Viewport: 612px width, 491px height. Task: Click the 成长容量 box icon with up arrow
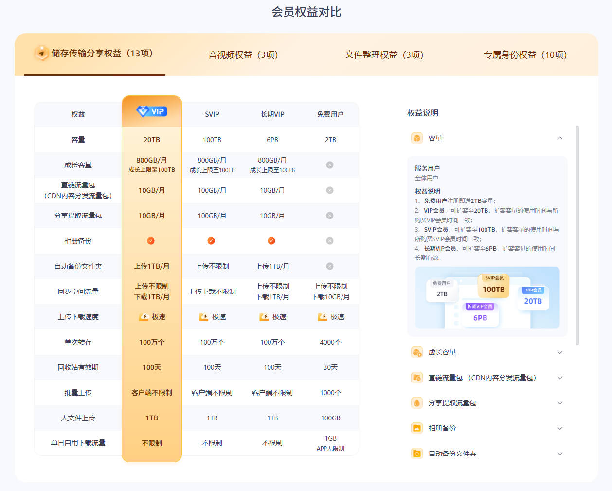click(417, 352)
